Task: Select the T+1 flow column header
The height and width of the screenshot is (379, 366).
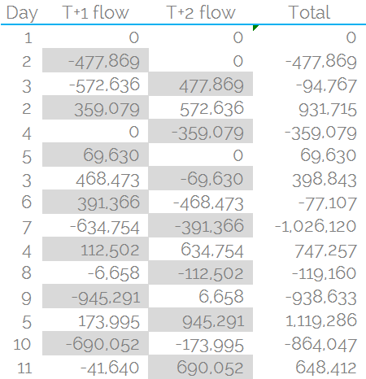Action: [x=95, y=12]
